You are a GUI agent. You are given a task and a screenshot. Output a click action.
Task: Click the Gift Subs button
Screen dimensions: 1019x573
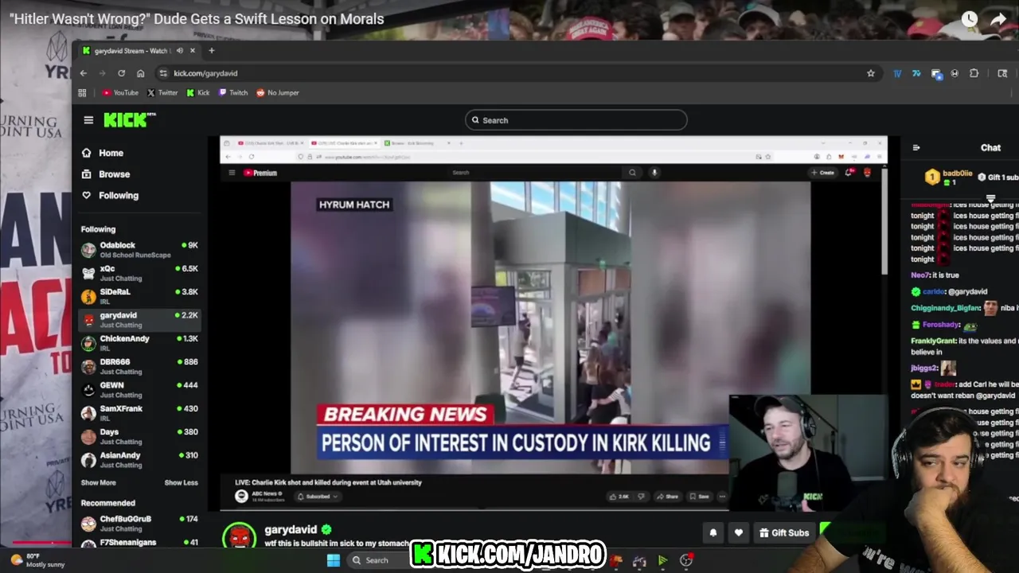(x=784, y=533)
